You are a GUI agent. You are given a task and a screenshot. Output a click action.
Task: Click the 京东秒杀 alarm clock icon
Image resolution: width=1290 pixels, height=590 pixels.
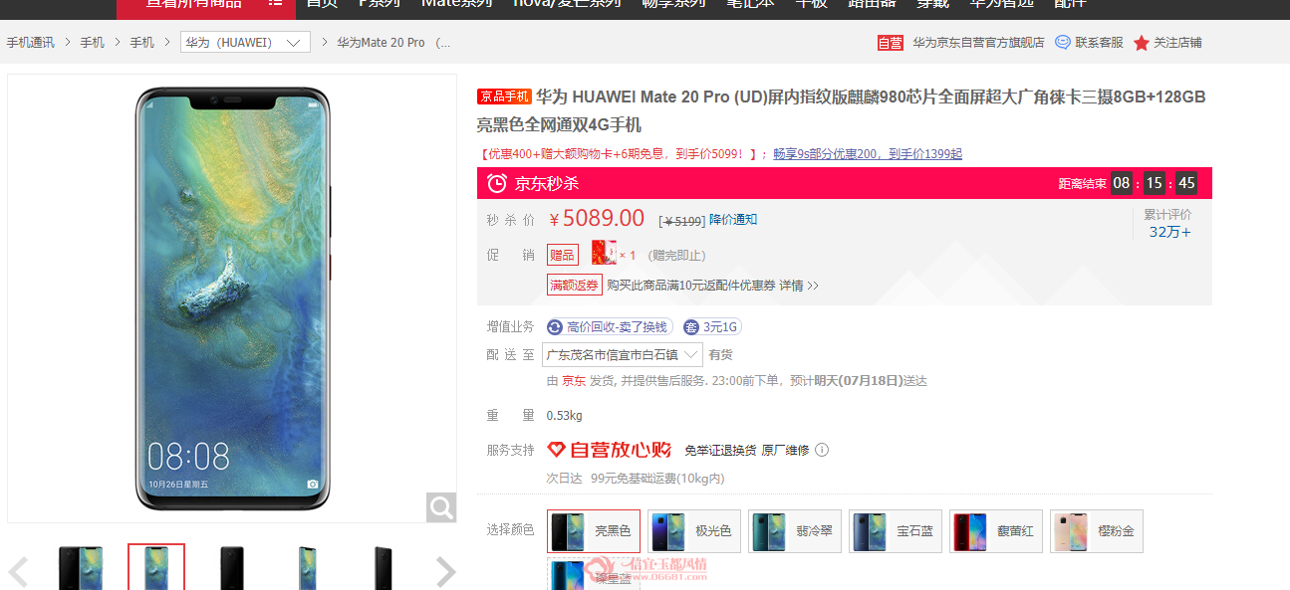tap(497, 183)
